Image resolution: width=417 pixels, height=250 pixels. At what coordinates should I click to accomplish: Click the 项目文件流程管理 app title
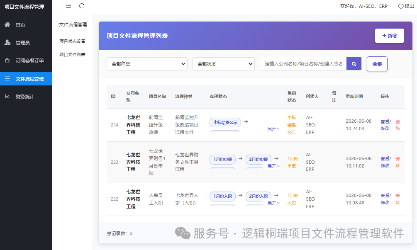pos(24,7)
